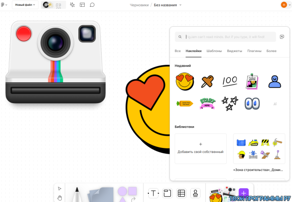Image resolution: width=292 pixels, height=202 pixels.
Task: Pick the blue person sticker
Action: pos(274,82)
